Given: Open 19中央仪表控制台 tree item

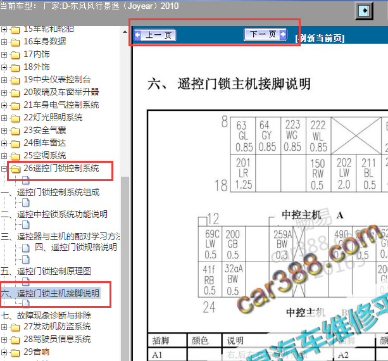Looking at the screenshot, I should coord(57,79).
